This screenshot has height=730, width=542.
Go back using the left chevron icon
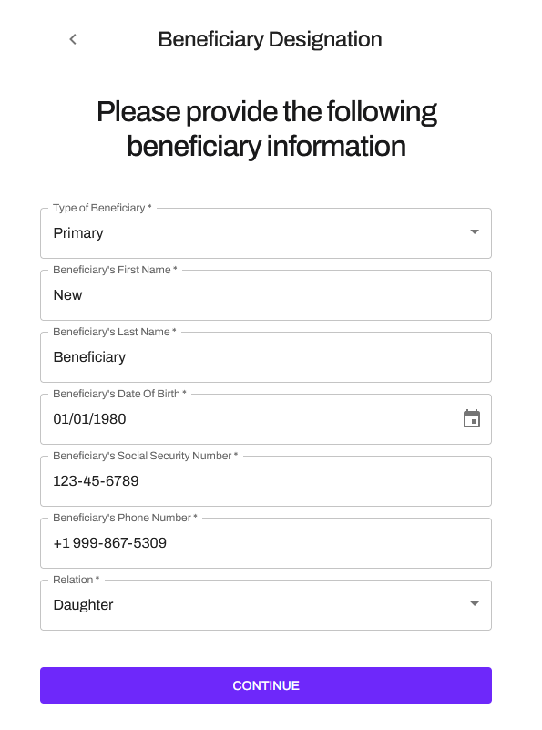73,39
